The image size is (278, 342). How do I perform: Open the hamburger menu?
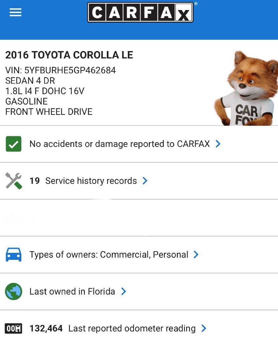[x=15, y=12]
